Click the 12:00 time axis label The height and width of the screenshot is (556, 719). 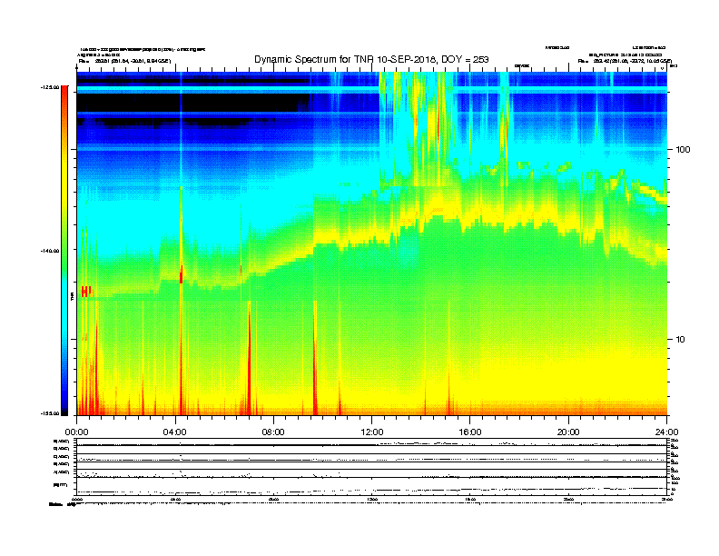pos(372,432)
